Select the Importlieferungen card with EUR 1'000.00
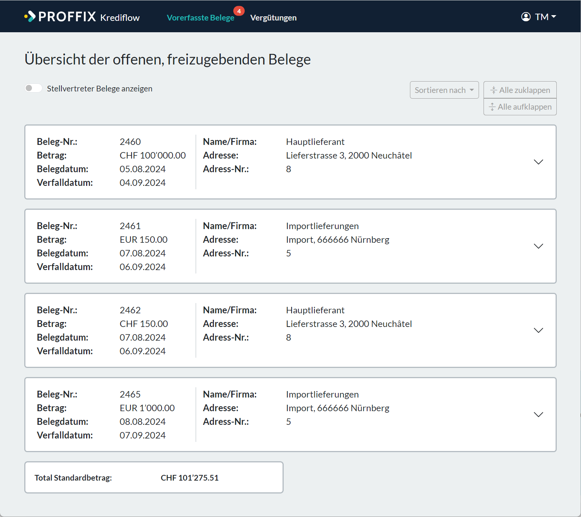 (290, 415)
